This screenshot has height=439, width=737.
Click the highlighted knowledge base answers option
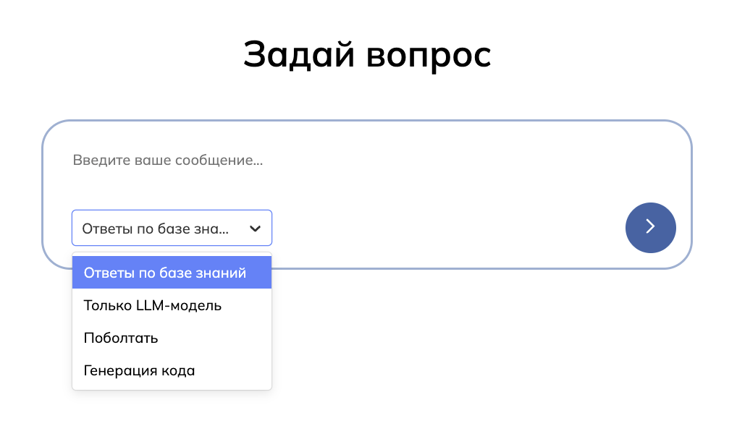165,273
